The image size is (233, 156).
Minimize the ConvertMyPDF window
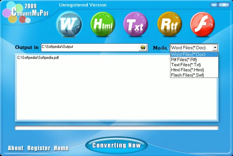coord(214,5)
